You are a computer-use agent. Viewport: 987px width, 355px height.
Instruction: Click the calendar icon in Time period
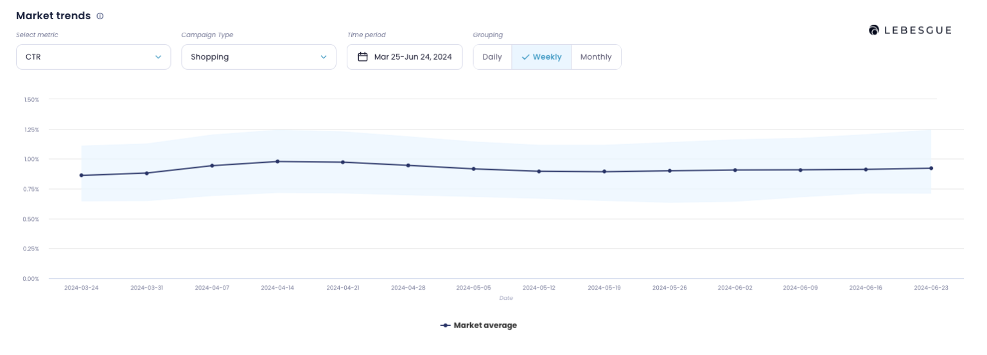pyautogui.click(x=363, y=57)
